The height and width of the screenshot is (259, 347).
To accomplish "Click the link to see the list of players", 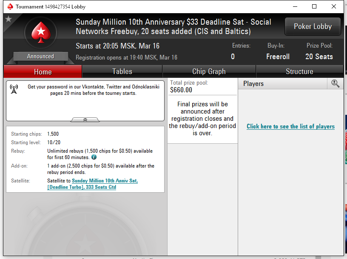I will [290, 126].
